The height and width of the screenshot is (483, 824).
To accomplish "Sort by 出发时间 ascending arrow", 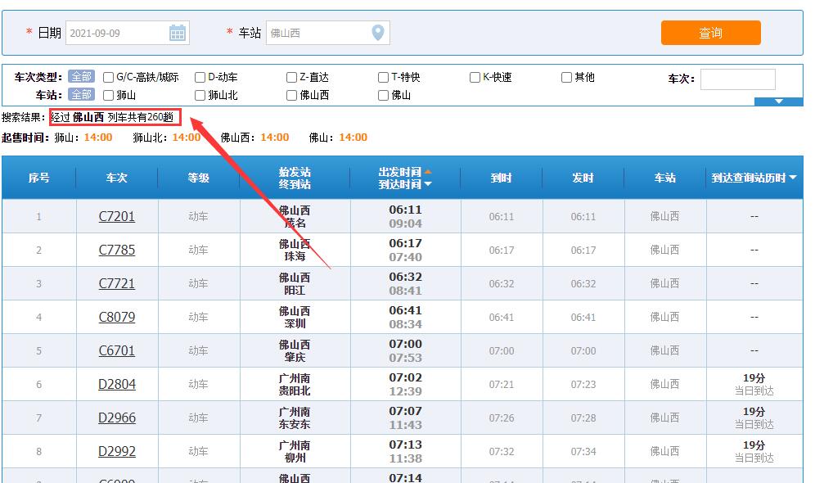I will coord(427,172).
